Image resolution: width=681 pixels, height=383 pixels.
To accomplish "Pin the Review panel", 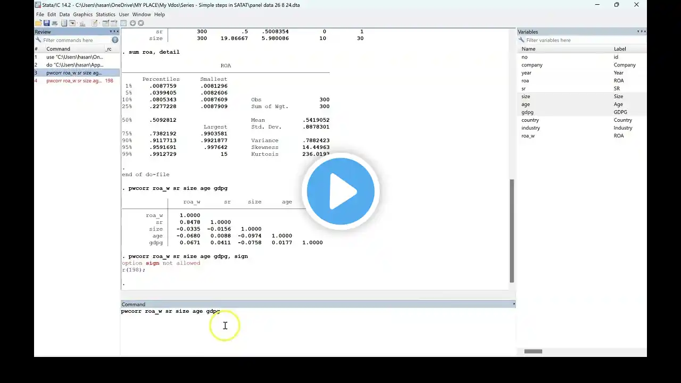I will 113,31.
